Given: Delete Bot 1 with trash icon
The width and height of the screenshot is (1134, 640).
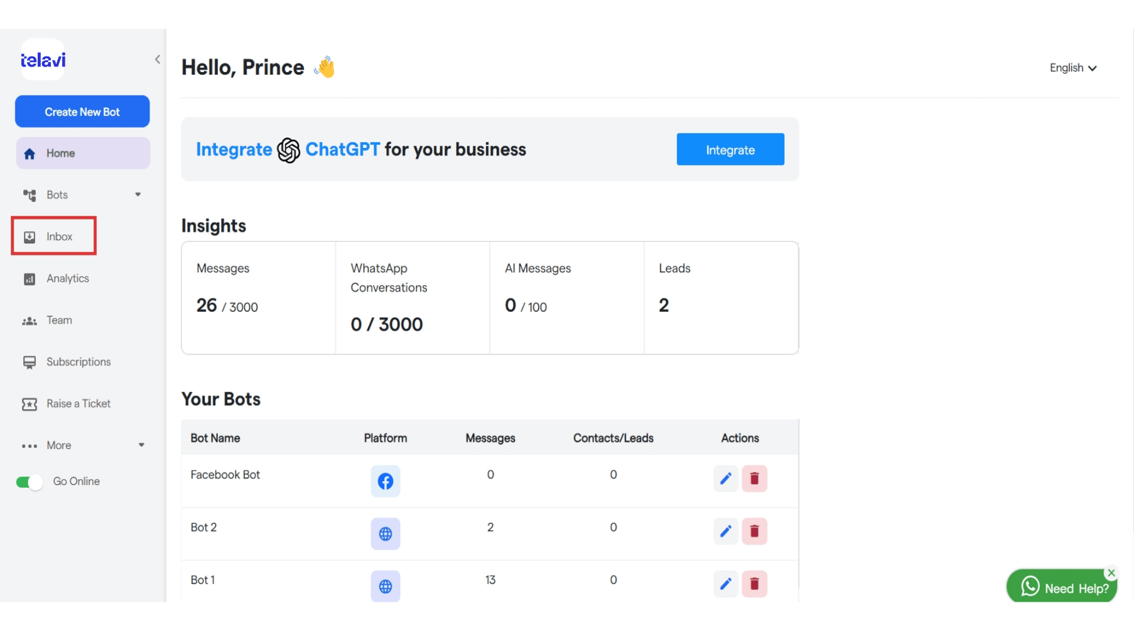Looking at the screenshot, I should click(x=755, y=584).
